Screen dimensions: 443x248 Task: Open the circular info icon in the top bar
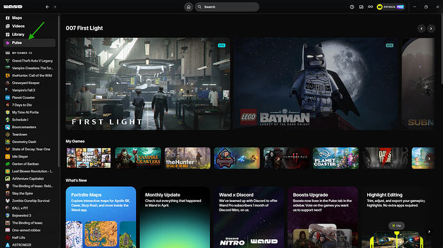352,7
